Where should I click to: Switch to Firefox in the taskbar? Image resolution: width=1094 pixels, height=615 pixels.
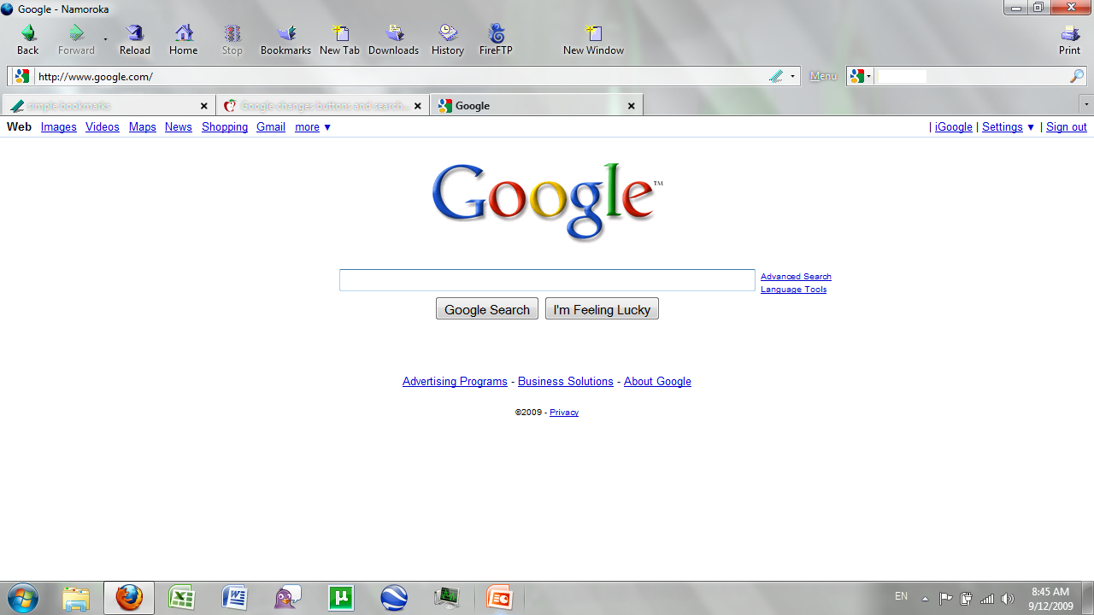[x=129, y=598]
